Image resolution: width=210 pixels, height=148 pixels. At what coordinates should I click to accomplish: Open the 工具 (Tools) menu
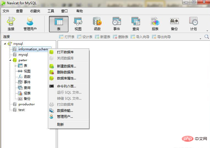click(x=51, y=11)
